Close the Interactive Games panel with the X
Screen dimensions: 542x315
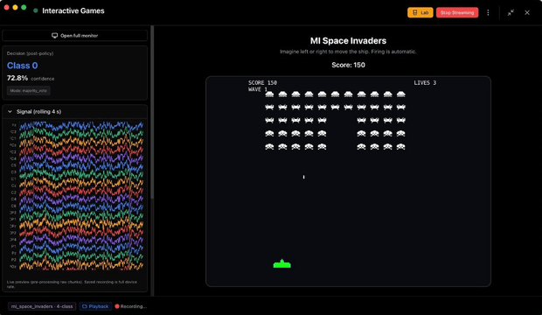527,12
